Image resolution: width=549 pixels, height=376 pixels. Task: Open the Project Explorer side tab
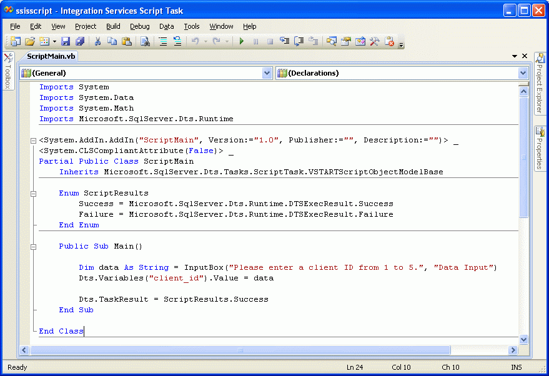pos(540,84)
